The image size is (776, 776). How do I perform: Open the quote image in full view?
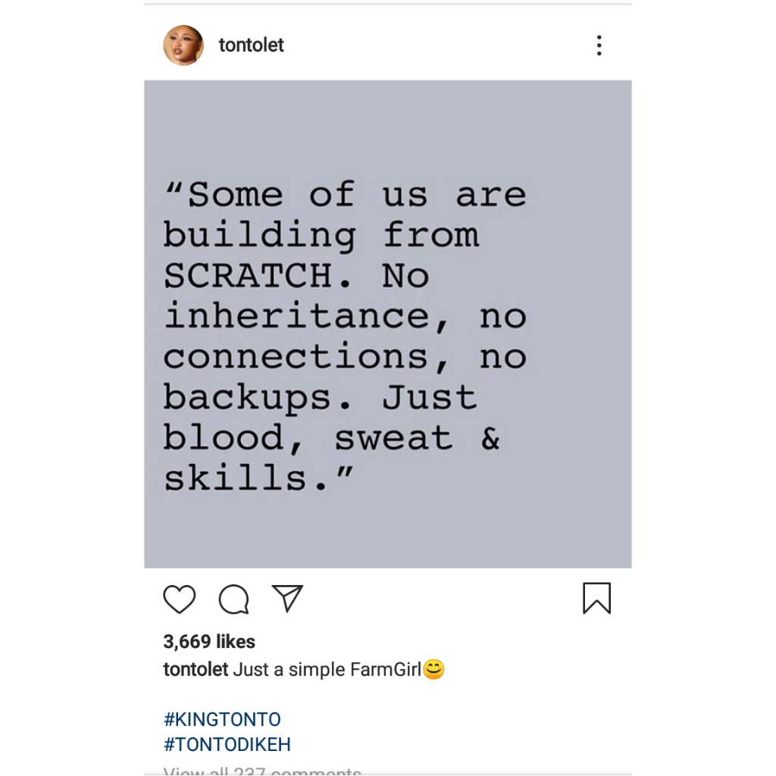(x=387, y=323)
